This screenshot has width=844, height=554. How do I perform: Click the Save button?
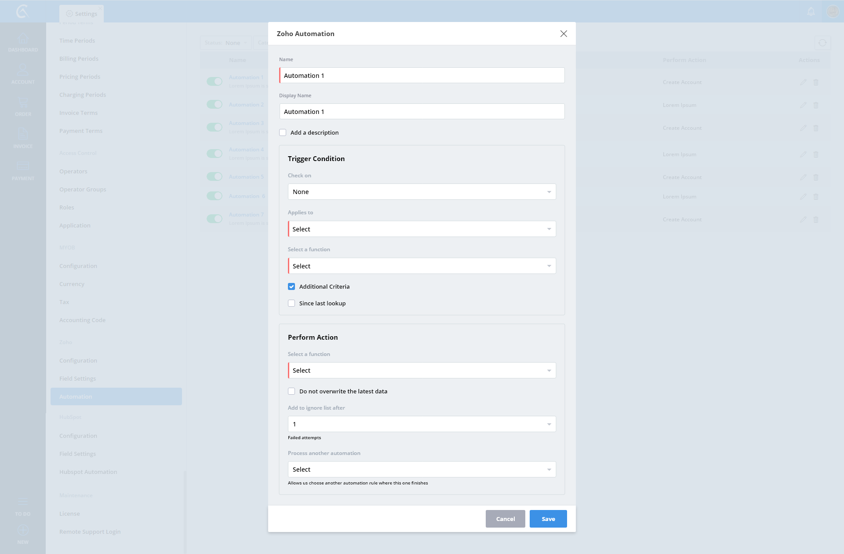pyautogui.click(x=548, y=519)
